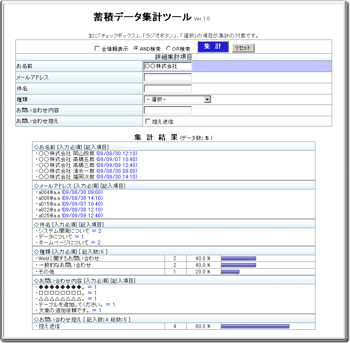This screenshot has height=343, width=350.
Task: Click 控え送信 result row label
Action: click(x=48, y=326)
